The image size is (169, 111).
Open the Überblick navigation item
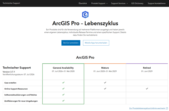pos(83,3)
